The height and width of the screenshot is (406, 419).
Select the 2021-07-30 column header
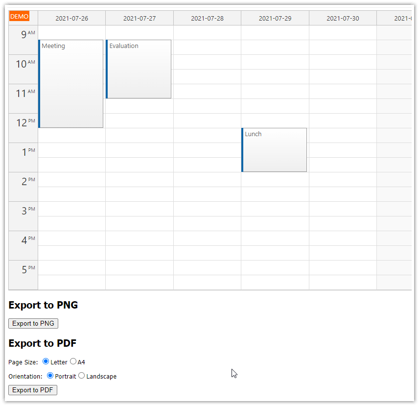click(343, 19)
